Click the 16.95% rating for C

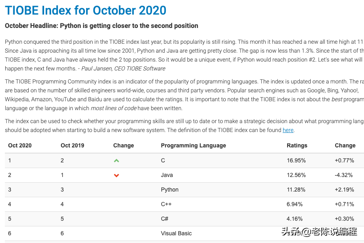(x=296, y=160)
